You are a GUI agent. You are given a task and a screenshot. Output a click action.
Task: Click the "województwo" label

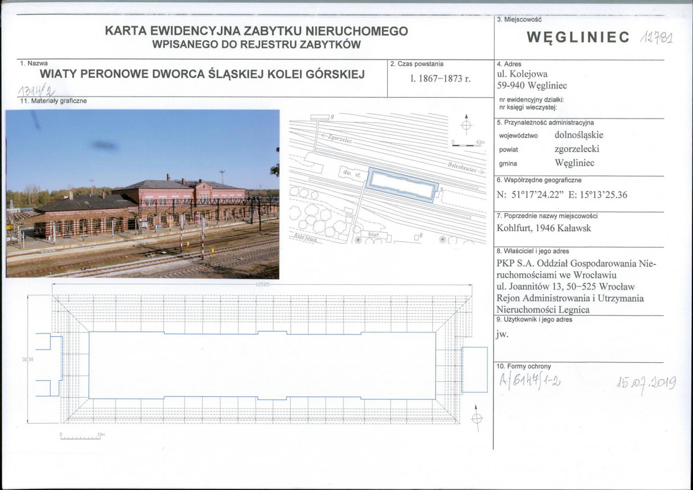(518, 136)
